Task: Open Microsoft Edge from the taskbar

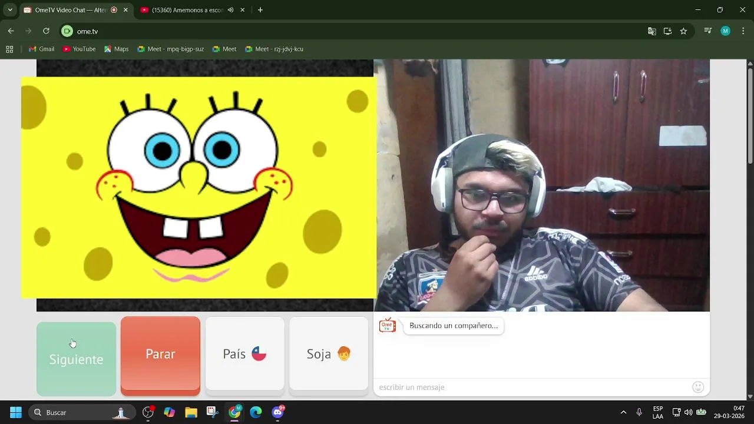Action: tap(256, 412)
